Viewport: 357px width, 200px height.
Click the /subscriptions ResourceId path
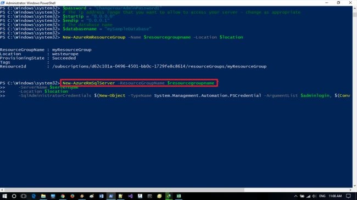[159, 66]
